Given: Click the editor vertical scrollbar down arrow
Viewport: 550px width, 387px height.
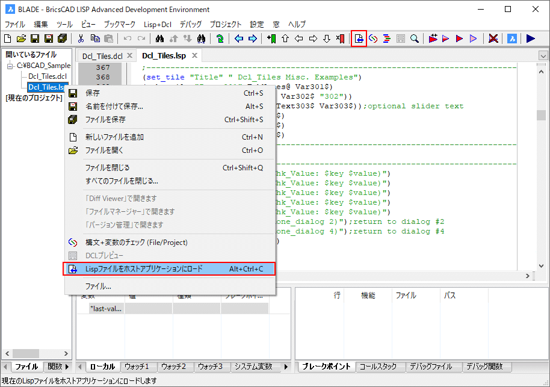Looking at the screenshot, I should 541,266.
